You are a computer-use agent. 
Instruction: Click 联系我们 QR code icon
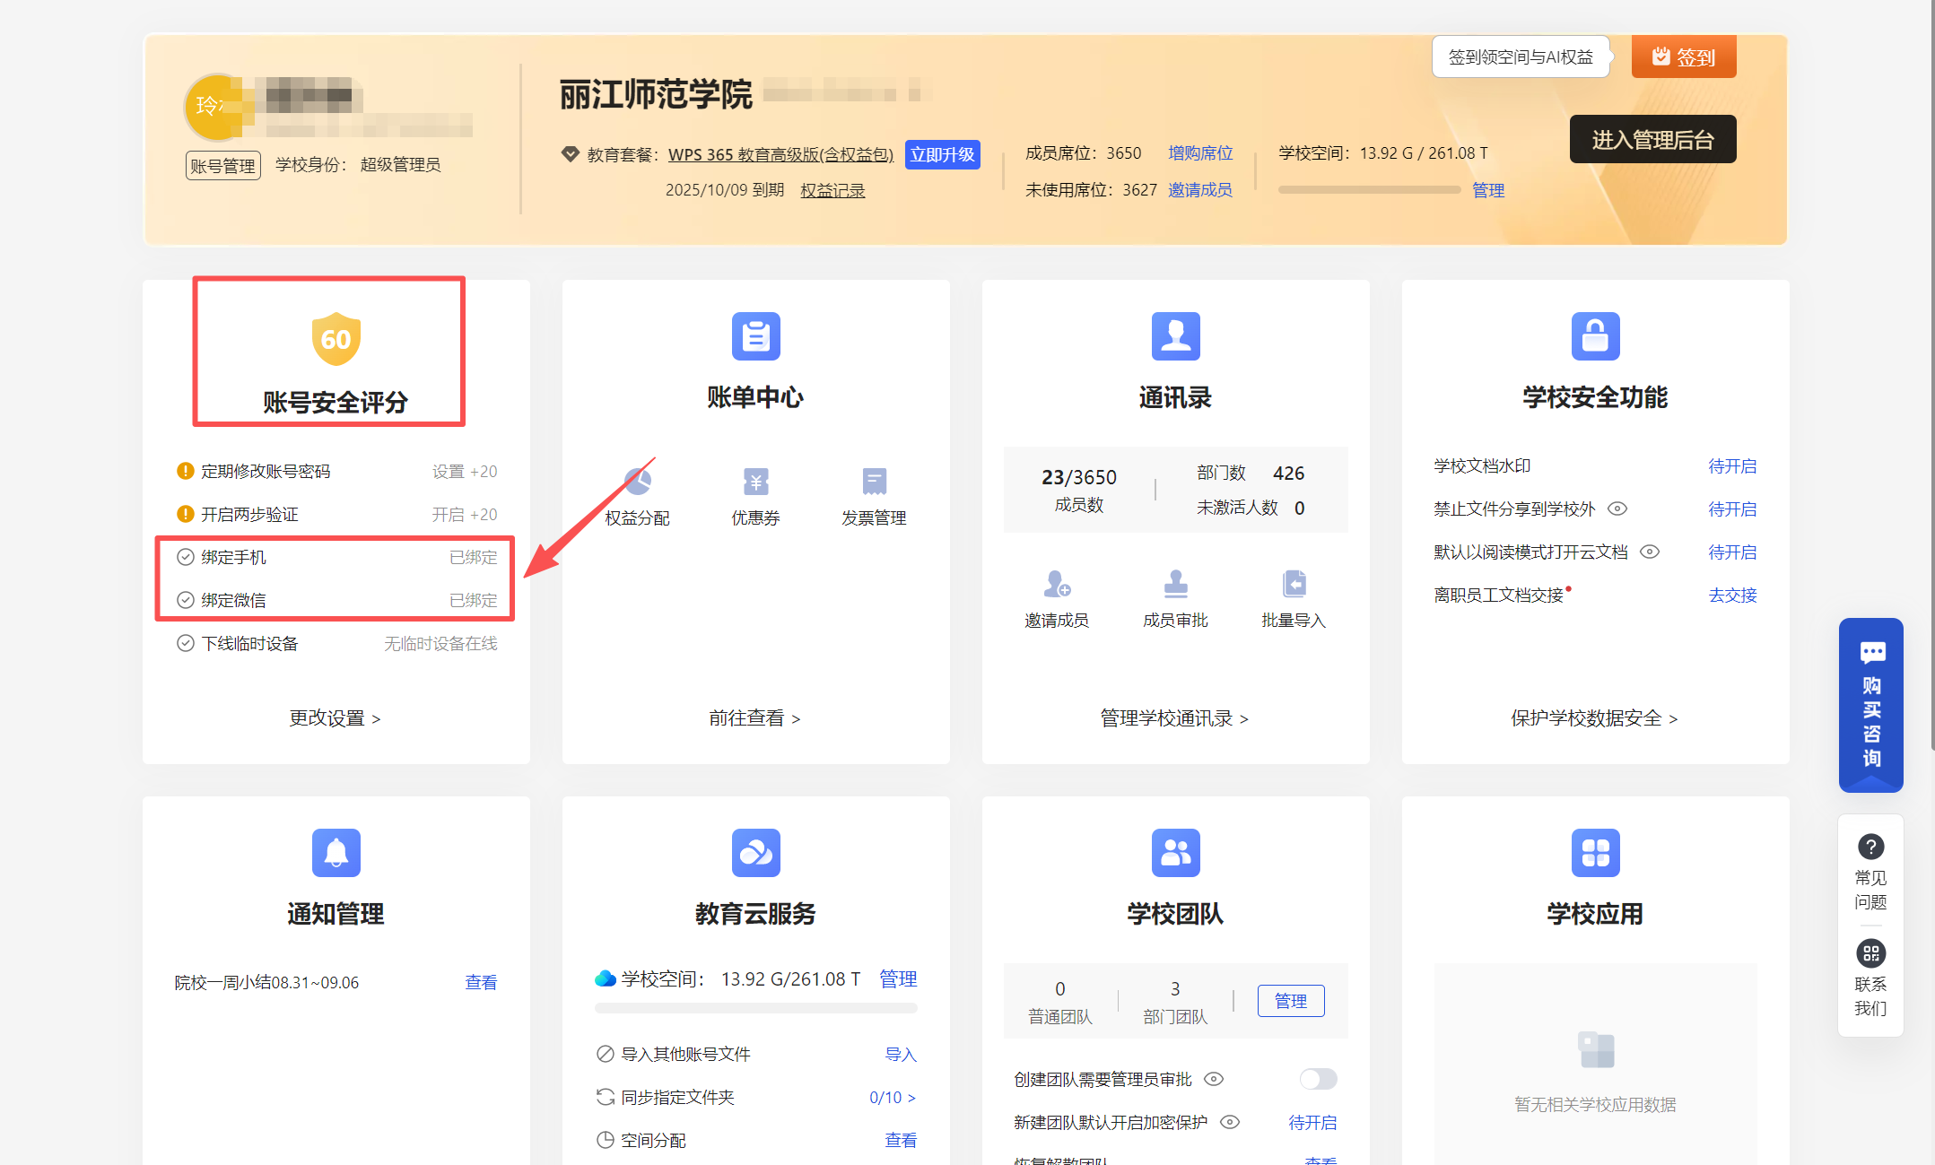pyautogui.click(x=1870, y=952)
